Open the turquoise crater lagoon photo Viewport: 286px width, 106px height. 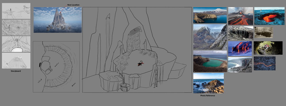click(210, 61)
